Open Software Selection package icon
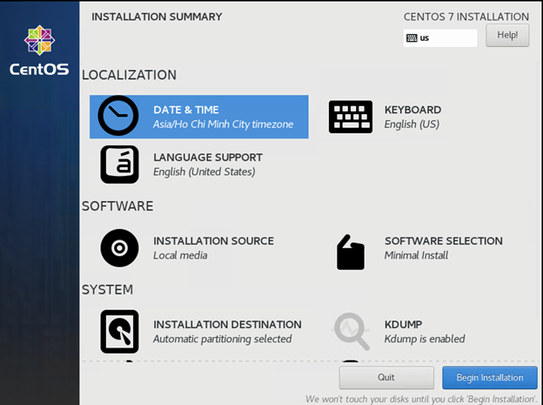Viewport: 543px width, 405px height. 351,252
